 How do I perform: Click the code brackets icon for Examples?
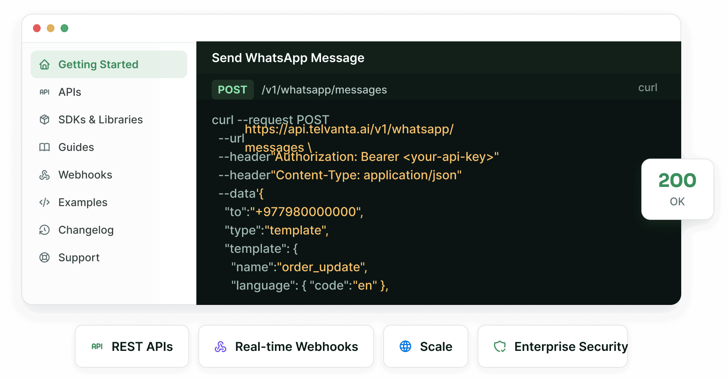coord(44,202)
